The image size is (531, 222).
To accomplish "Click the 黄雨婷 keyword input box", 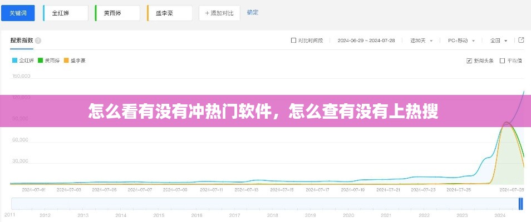I will tap(117, 13).
